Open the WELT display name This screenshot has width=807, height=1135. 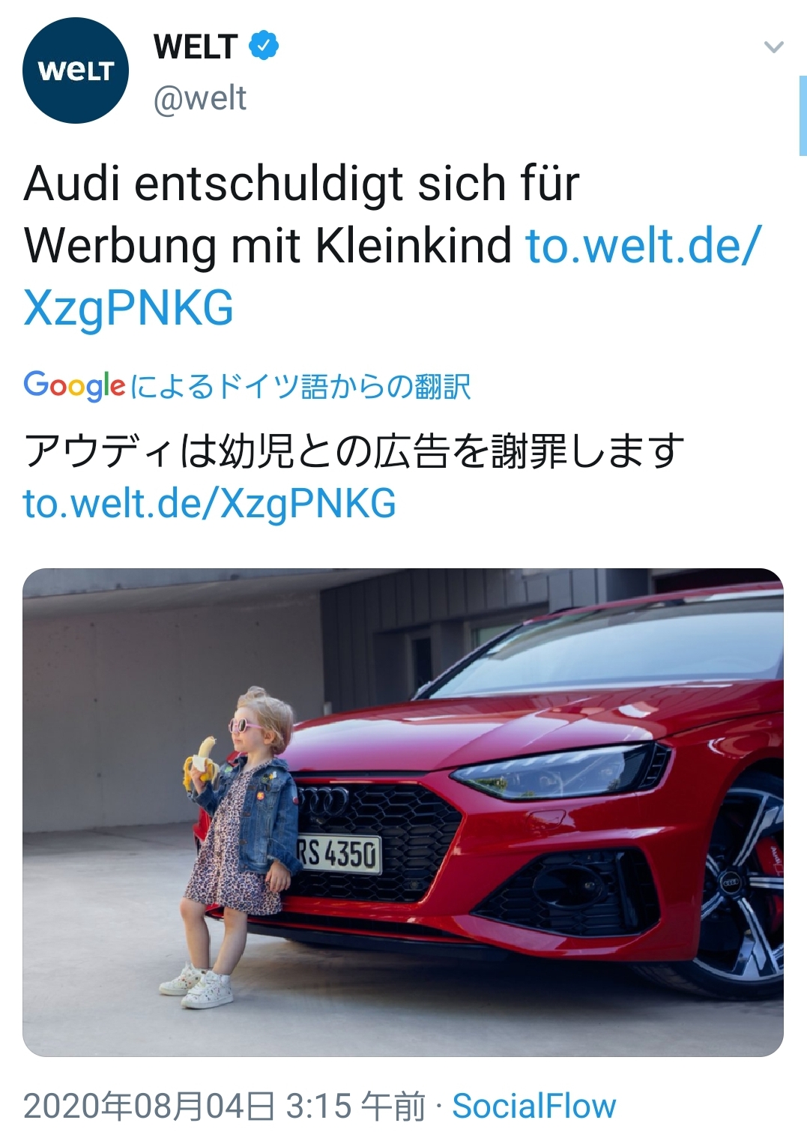[x=196, y=46]
